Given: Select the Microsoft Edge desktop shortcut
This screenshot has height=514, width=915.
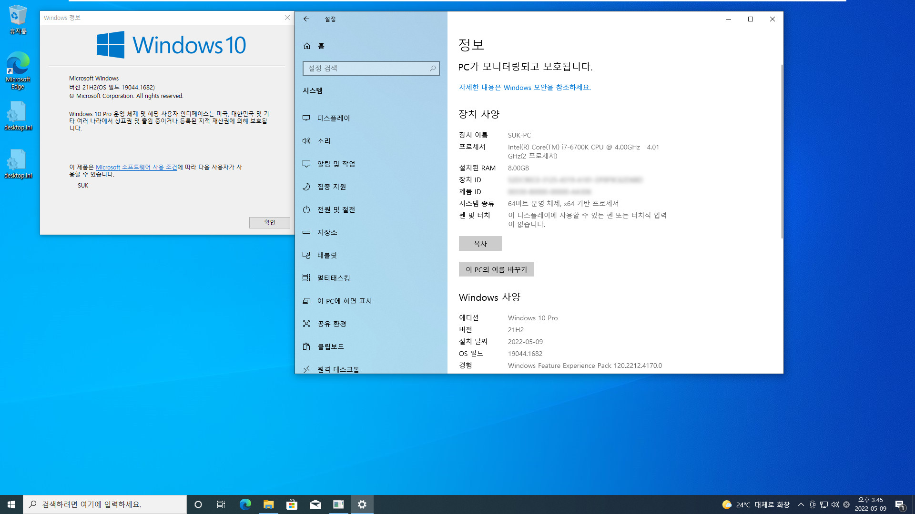Looking at the screenshot, I should click(18, 70).
